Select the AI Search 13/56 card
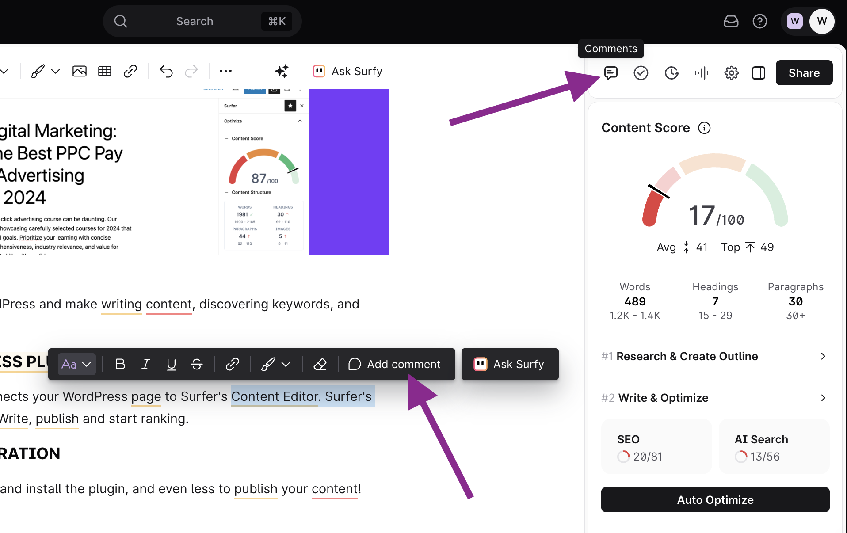847x533 pixels. 774,447
